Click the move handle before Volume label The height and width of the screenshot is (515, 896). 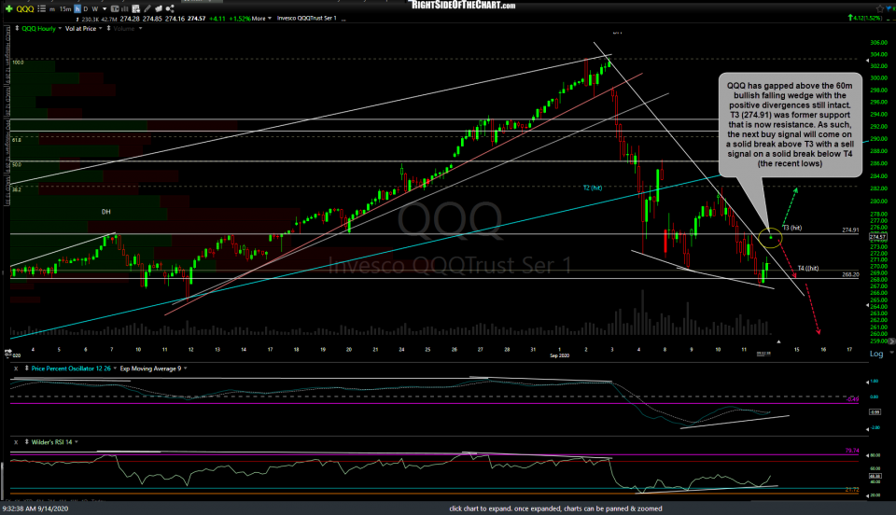point(108,29)
